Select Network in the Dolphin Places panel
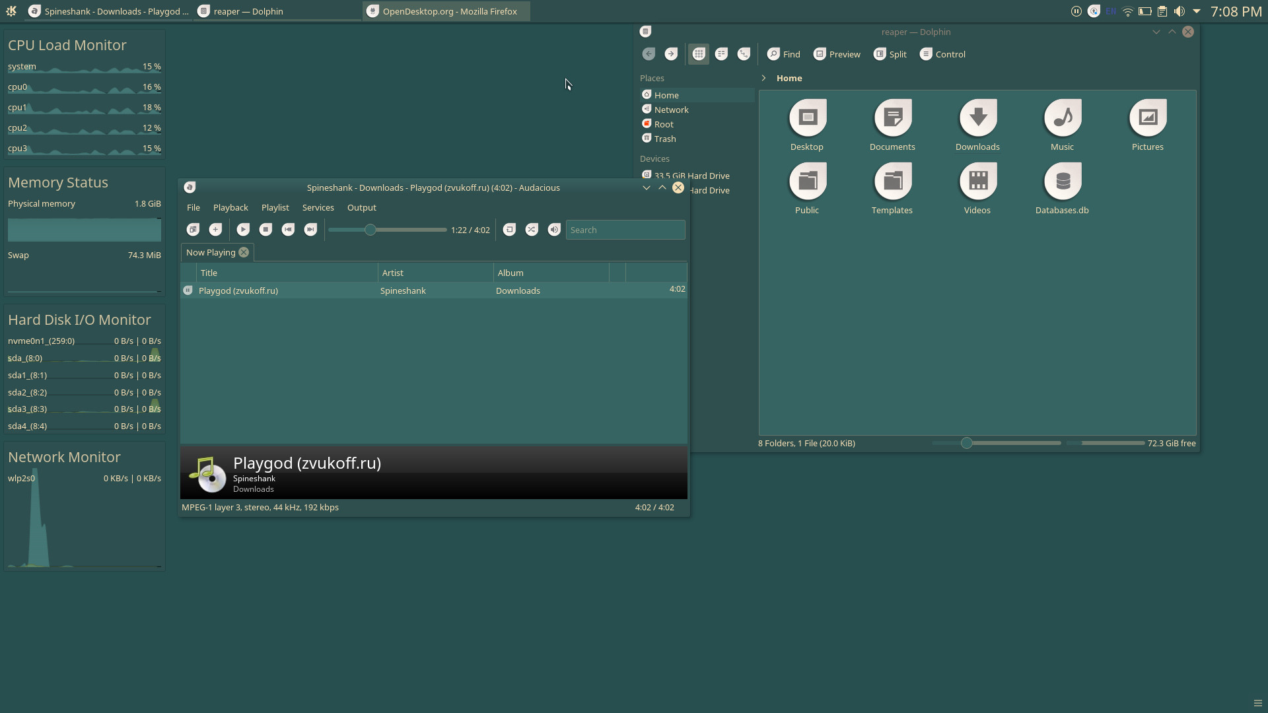Viewport: 1268px width, 713px height. click(x=697, y=110)
